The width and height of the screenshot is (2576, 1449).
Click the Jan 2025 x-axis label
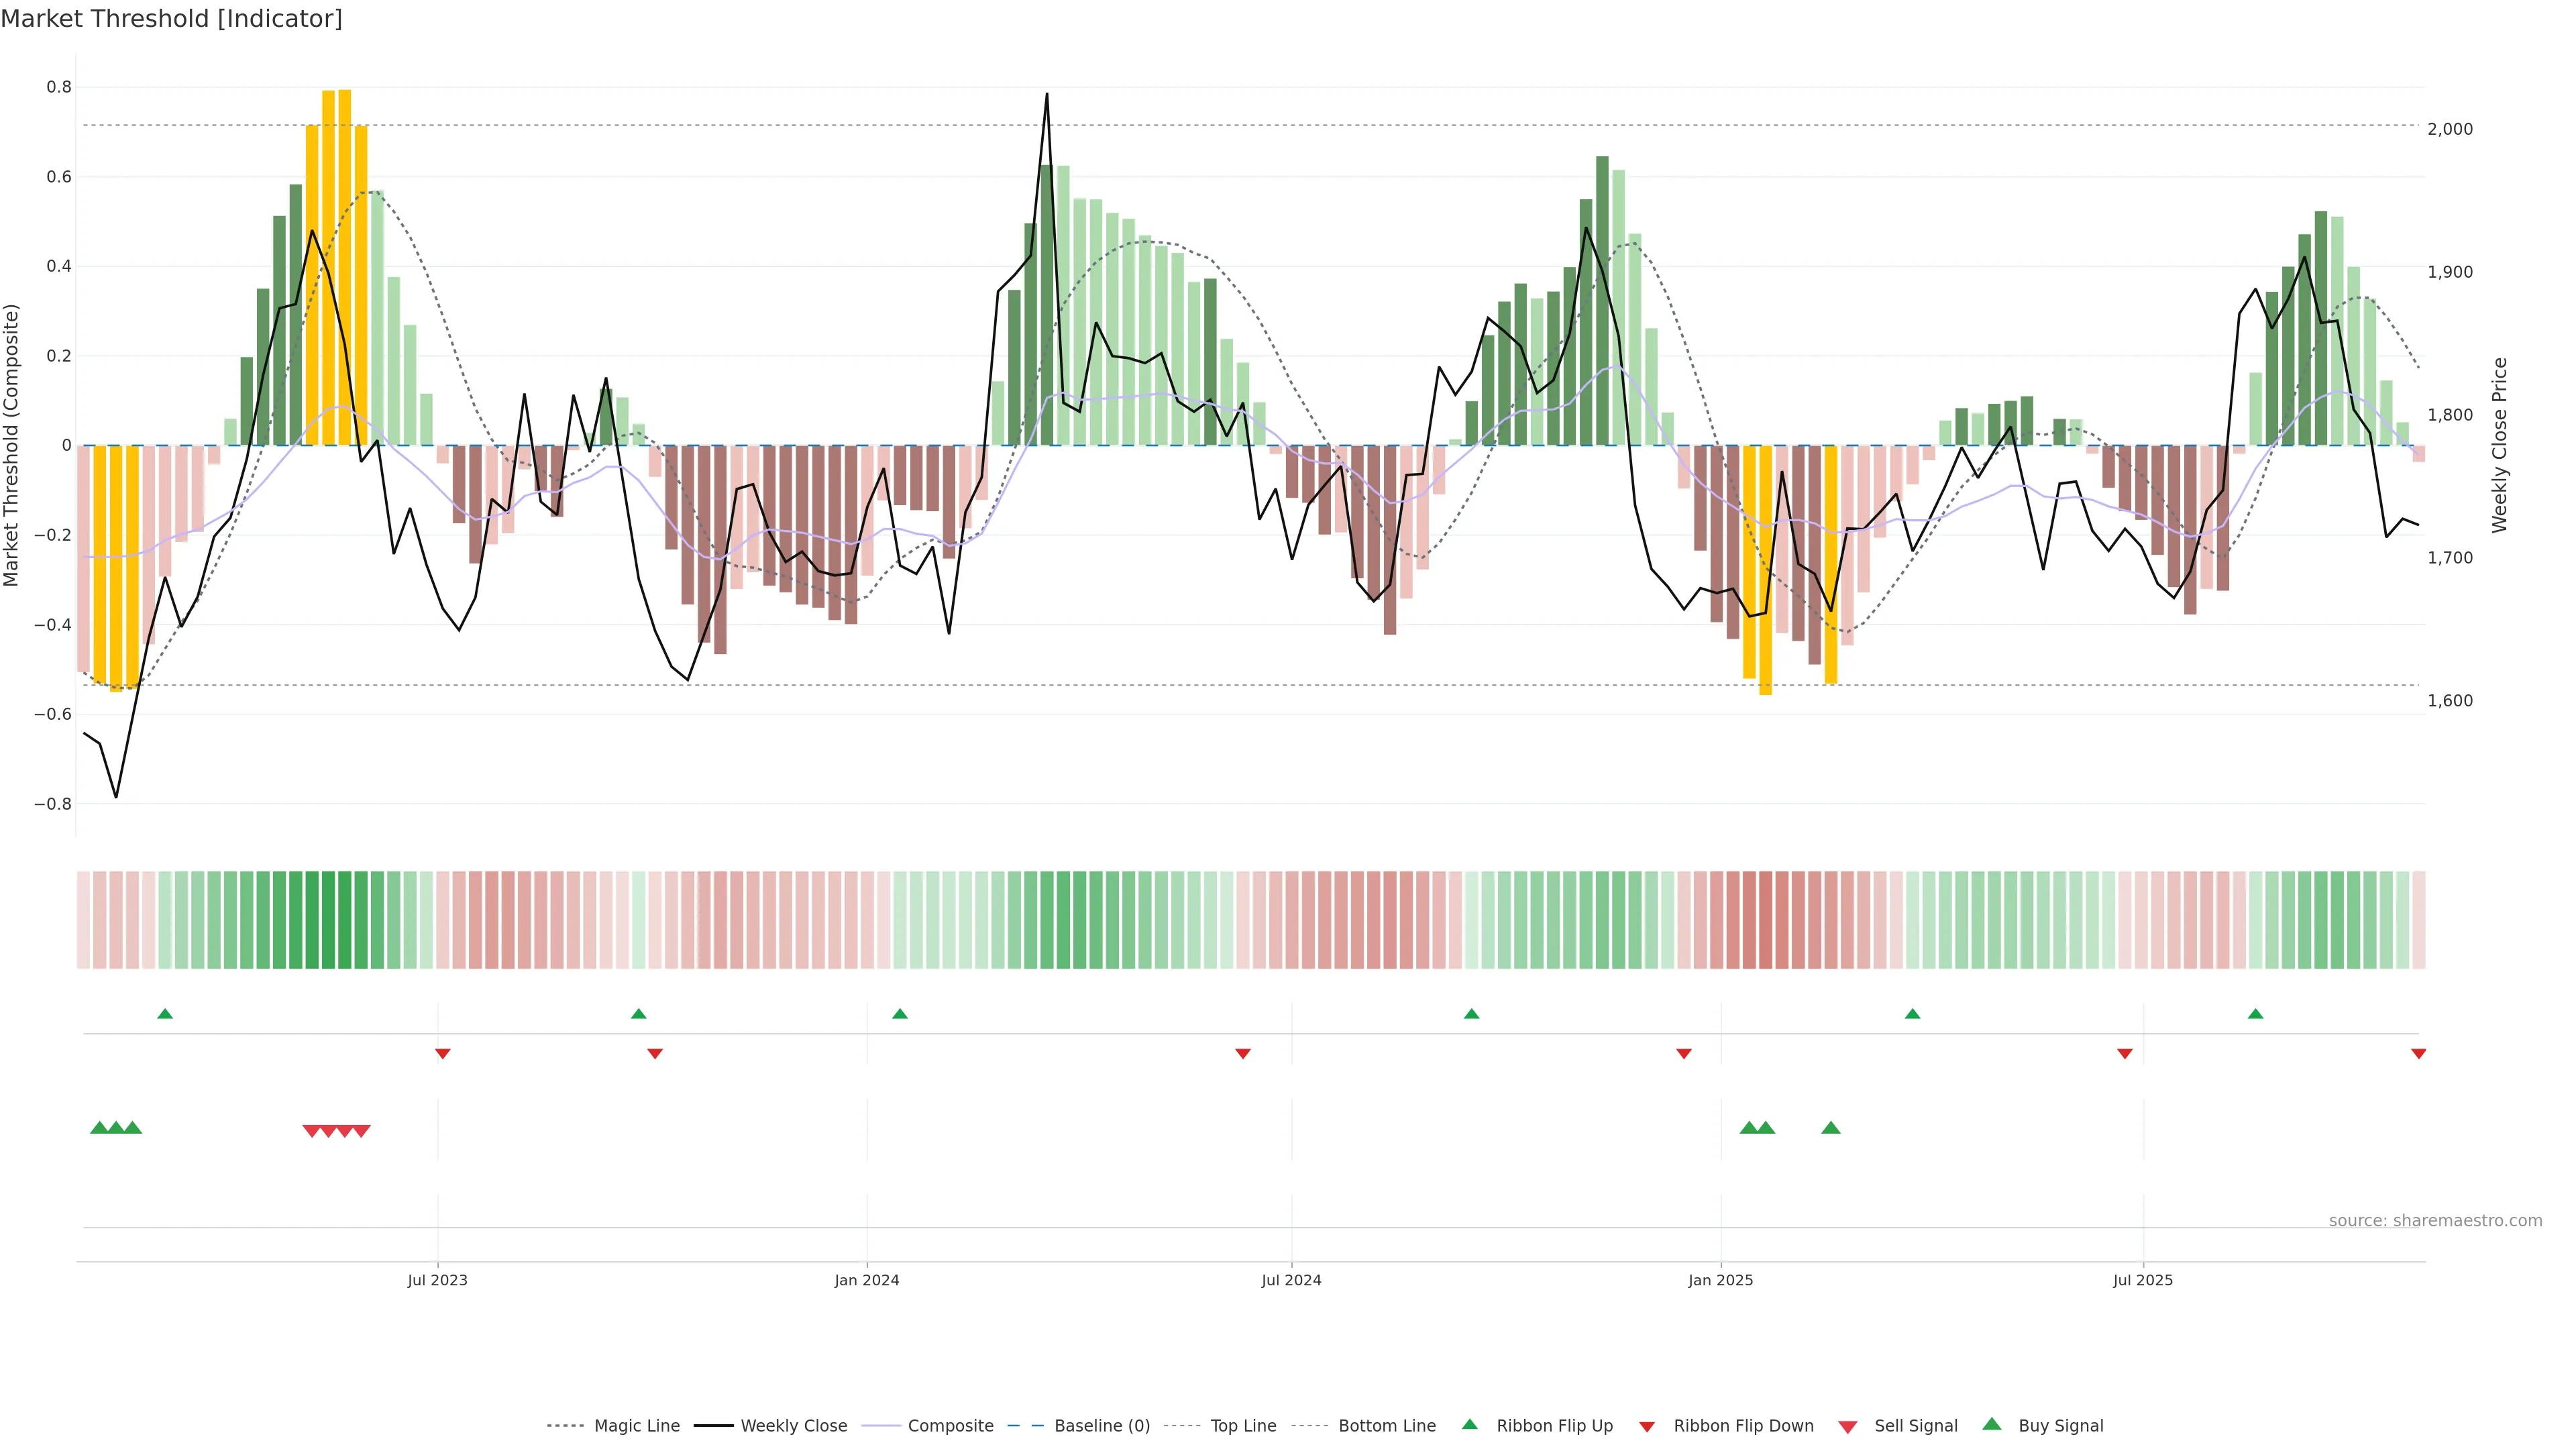(x=1720, y=1280)
